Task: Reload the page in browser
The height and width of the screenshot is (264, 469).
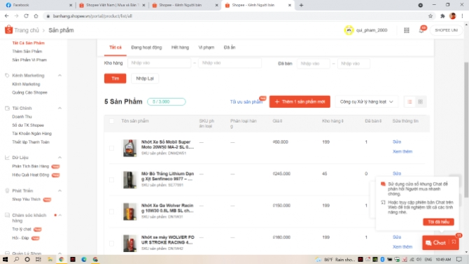Action: (26, 16)
